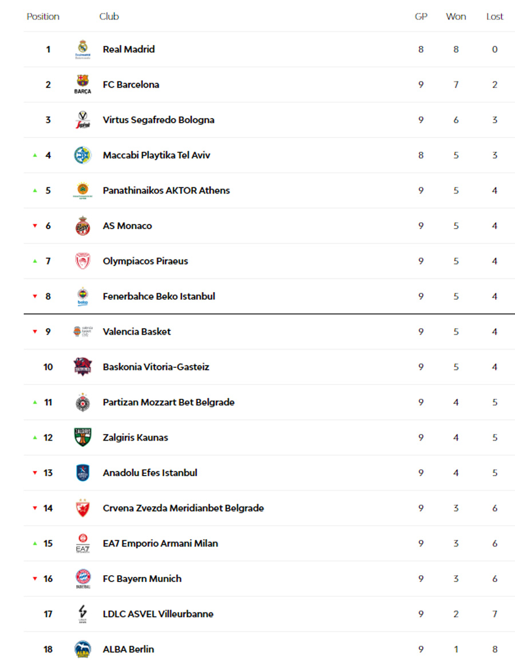Click the Position column header

(43, 17)
